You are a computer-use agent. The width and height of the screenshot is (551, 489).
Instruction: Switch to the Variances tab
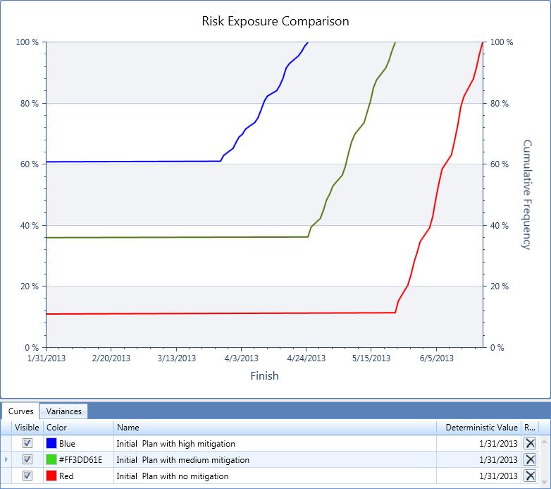[x=63, y=411]
